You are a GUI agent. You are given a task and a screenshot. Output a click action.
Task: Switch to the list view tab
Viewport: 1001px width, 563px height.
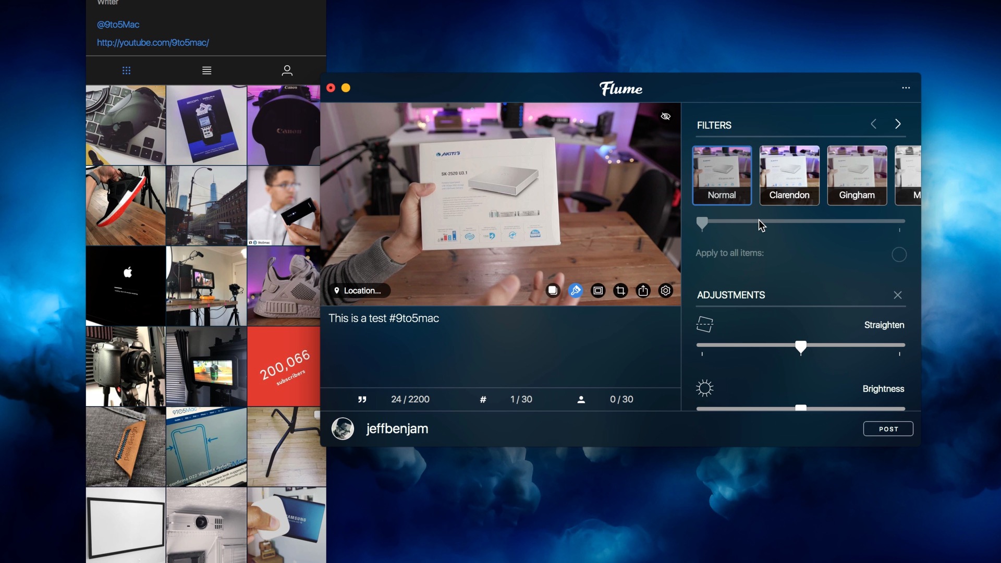tap(206, 70)
